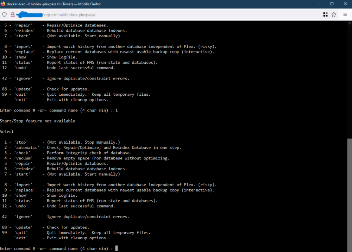Viewport: 352px width, 252px height.
Task: Open Firefox hamburger application menu
Action: 345,14
